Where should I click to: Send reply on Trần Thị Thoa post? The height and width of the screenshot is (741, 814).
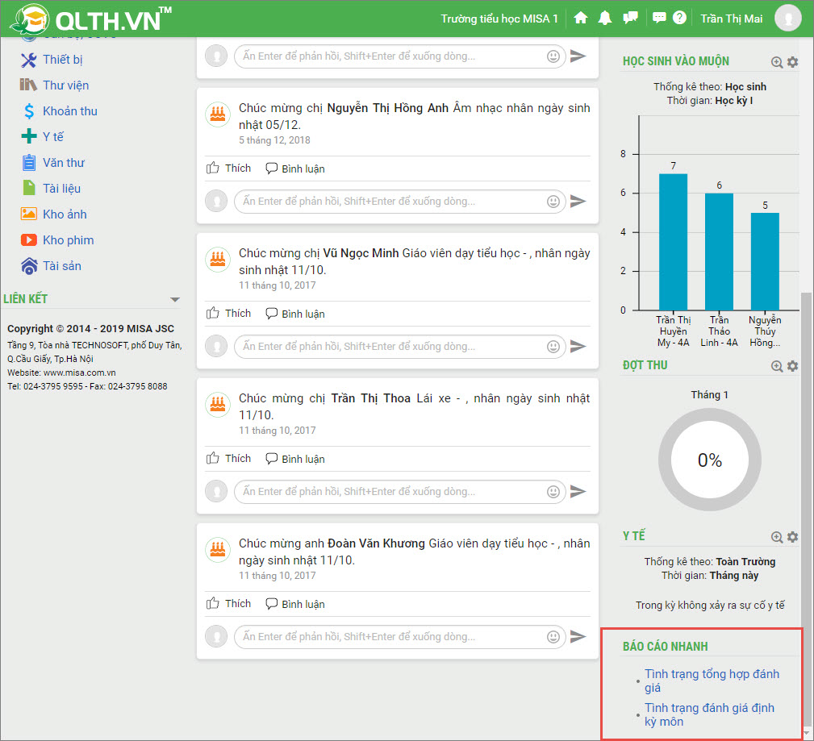coord(578,491)
